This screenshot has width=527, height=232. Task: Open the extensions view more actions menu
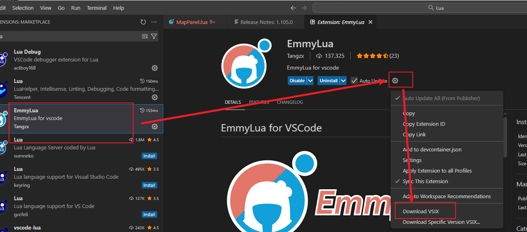click(x=154, y=22)
